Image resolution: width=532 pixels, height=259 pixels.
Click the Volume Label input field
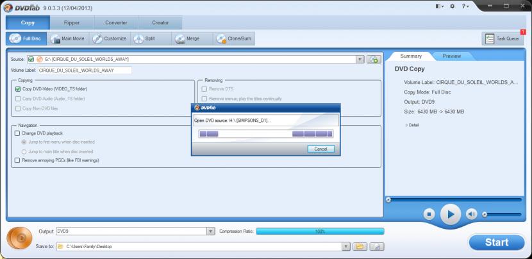(85, 71)
